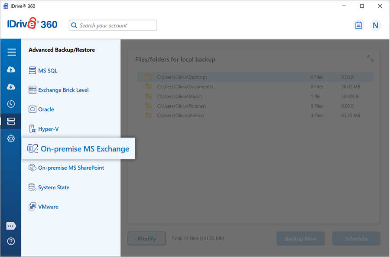Click the chat feedback icon

11,226
